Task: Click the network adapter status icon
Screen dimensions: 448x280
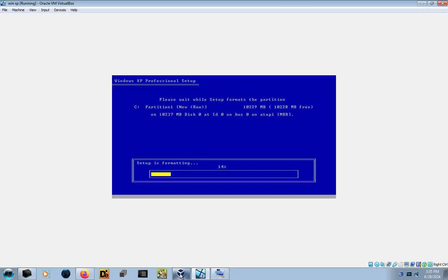Action: 389,264
